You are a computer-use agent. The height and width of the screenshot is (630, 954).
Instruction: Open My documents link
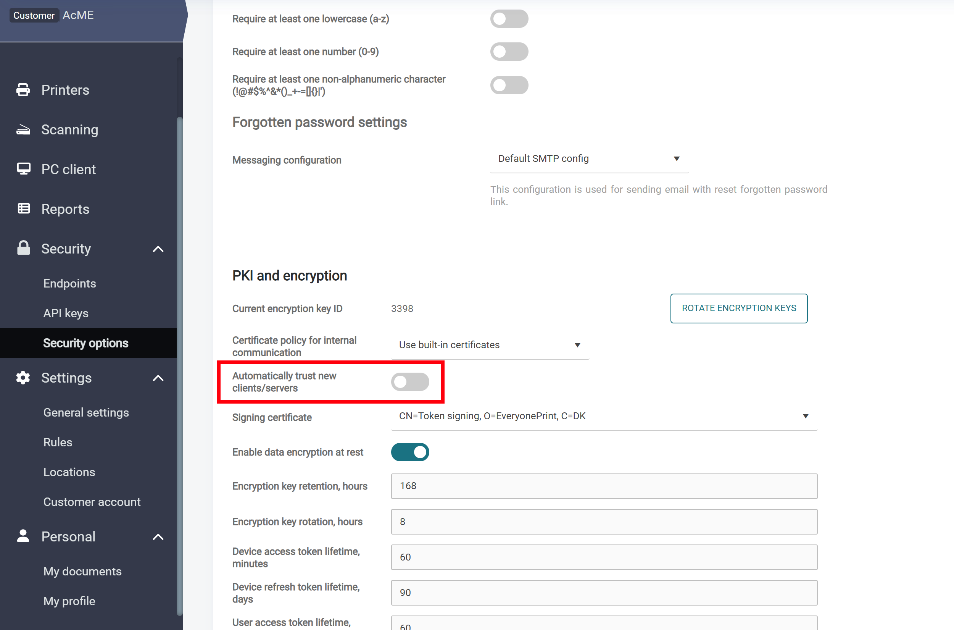[x=82, y=571]
